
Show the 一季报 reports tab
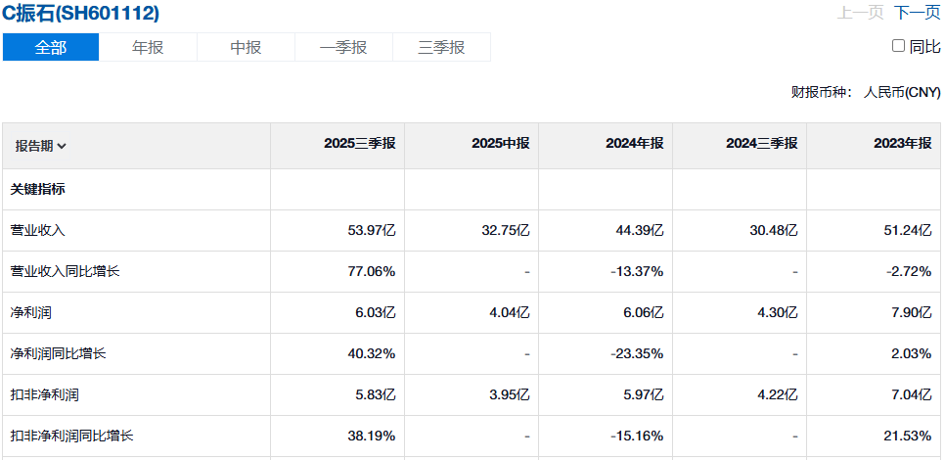343,47
